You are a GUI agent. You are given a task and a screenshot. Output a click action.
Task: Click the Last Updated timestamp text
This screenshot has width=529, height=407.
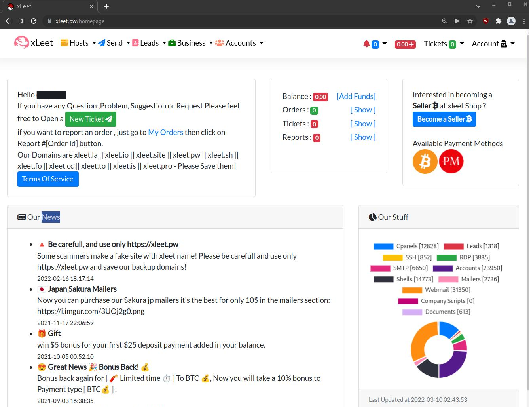[418, 400]
